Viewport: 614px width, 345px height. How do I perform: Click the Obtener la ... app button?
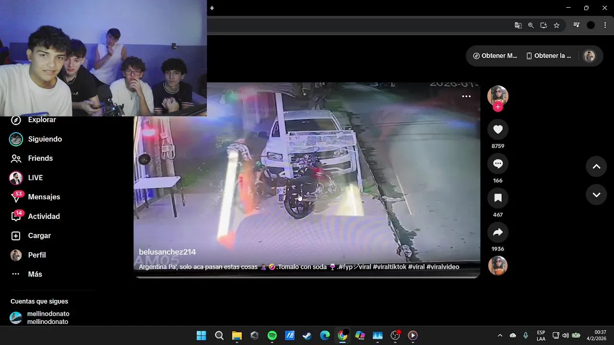(549, 56)
